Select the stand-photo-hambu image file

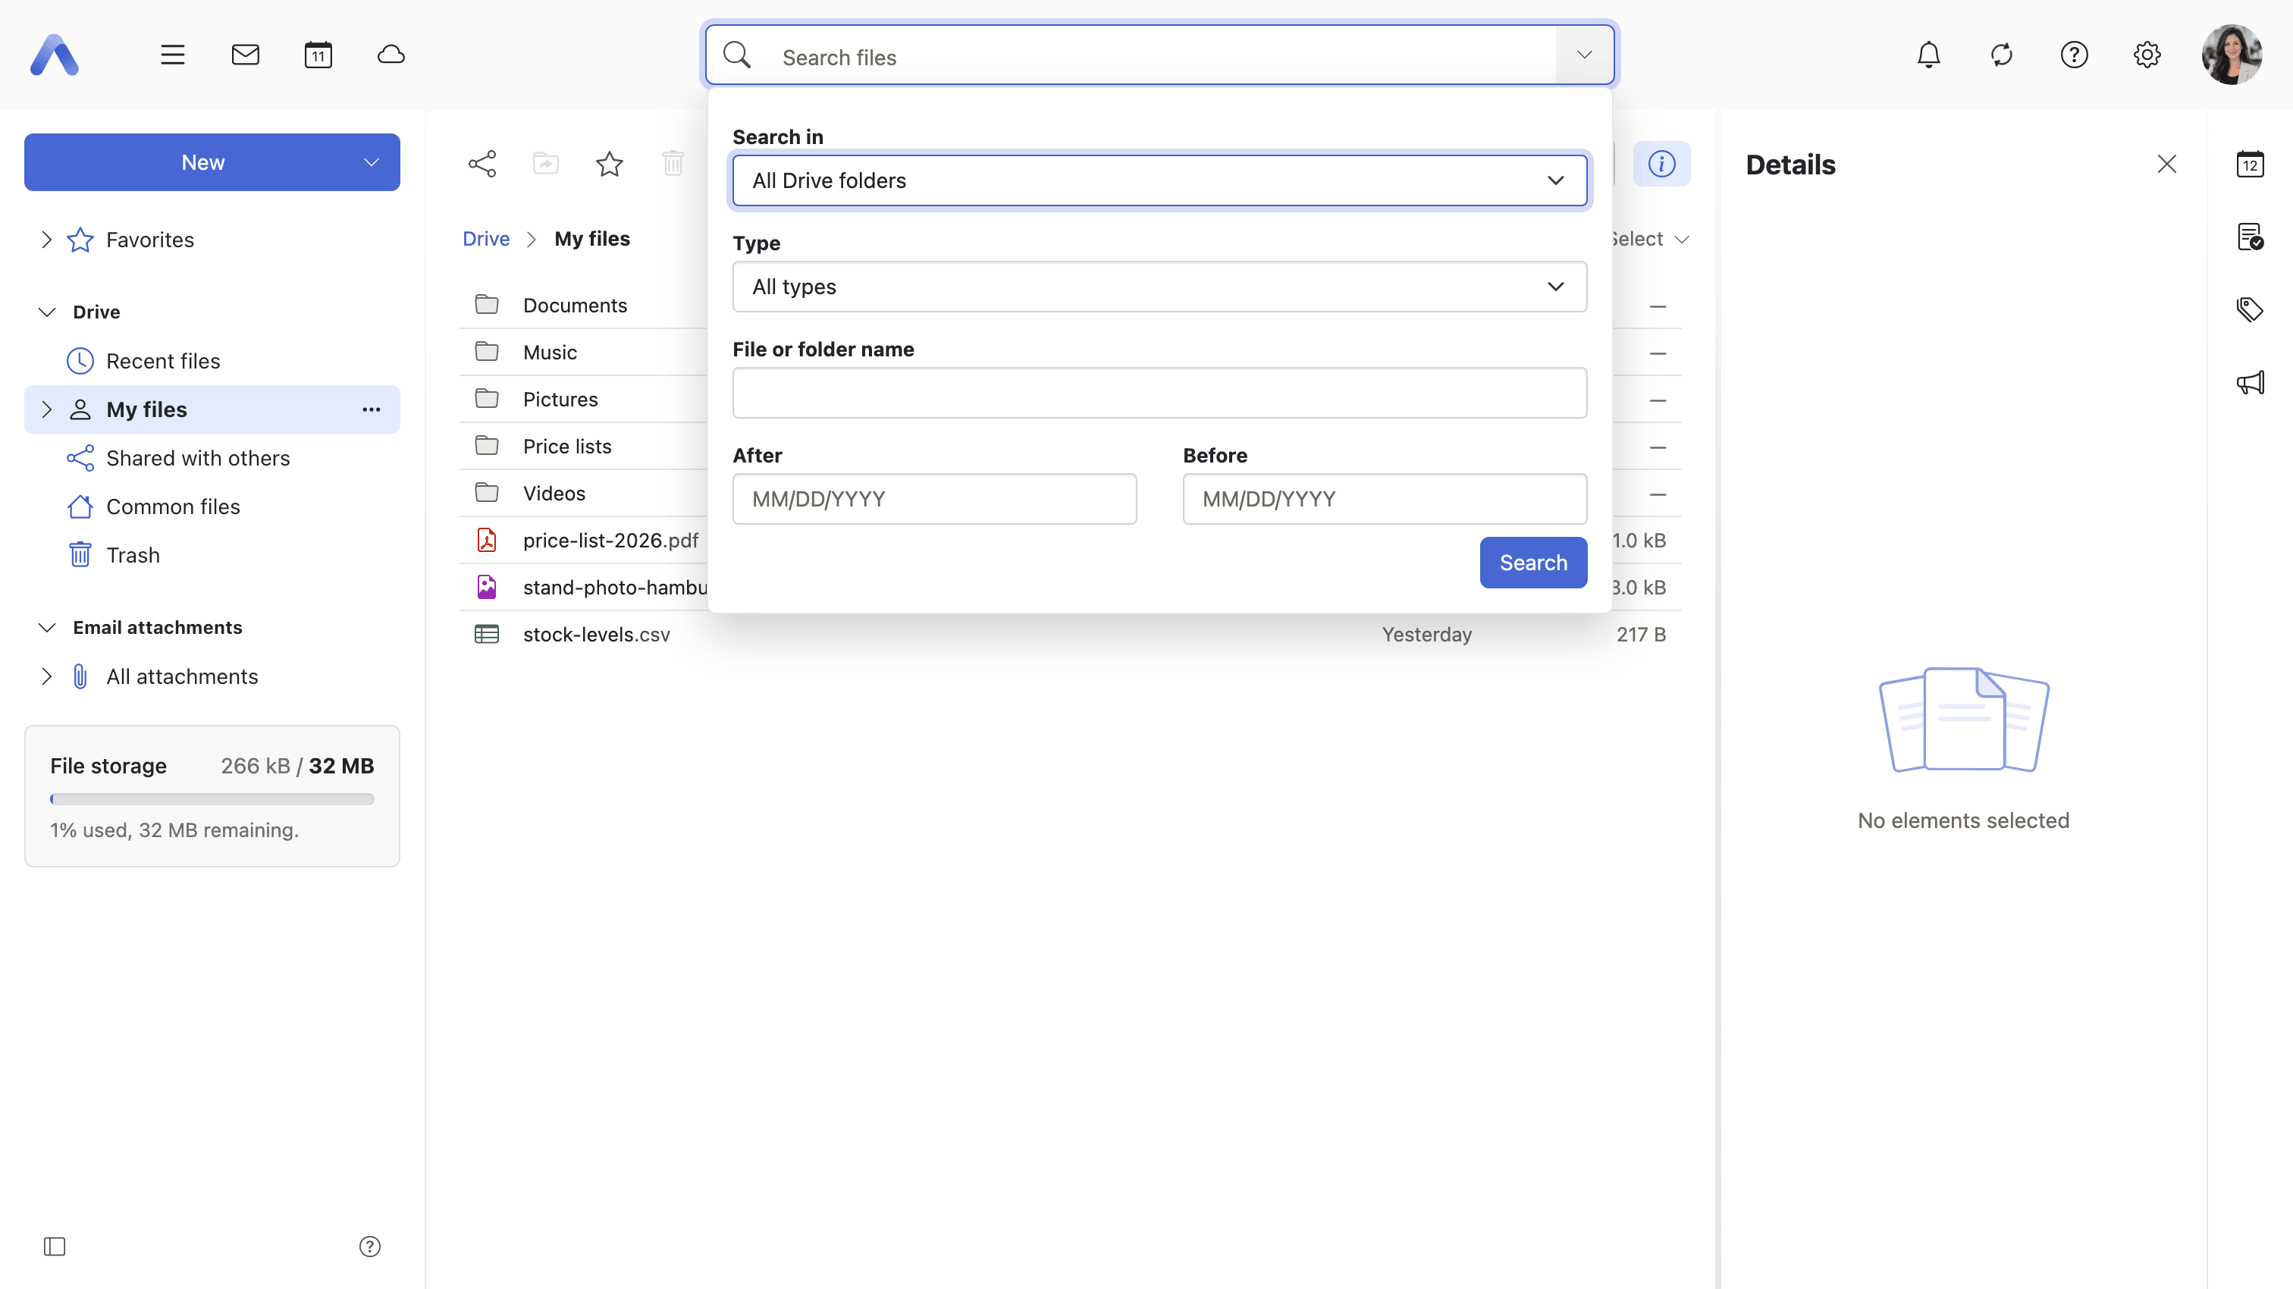pos(615,588)
